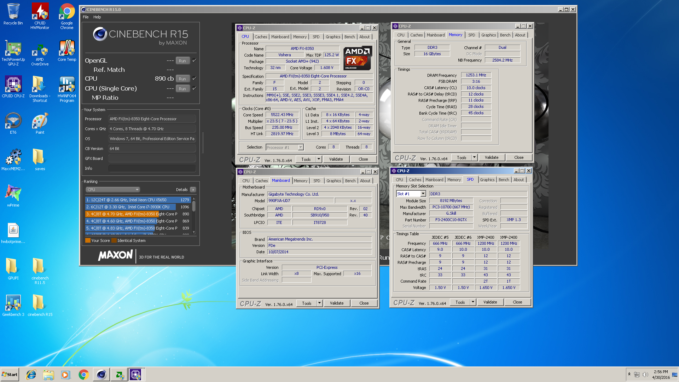
Task: Select Bench tab in Mainboard CPU-Z window
Action: (350, 181)
